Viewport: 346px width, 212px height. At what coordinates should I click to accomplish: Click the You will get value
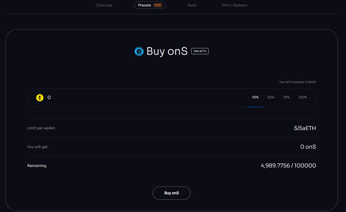click(x=308, y=147)
